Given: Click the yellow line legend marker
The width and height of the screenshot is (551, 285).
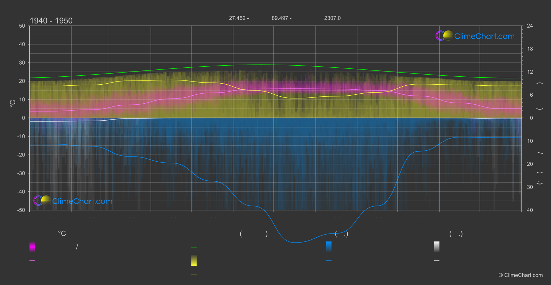Looking at the screenshot, I should pos(194,274).
